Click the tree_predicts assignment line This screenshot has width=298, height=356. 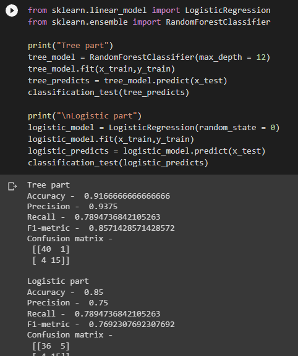[127, 81]
